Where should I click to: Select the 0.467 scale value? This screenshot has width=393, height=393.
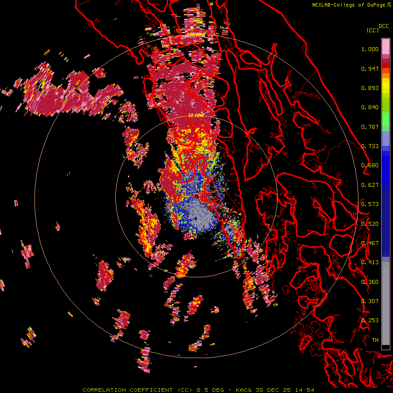(370, 243)
